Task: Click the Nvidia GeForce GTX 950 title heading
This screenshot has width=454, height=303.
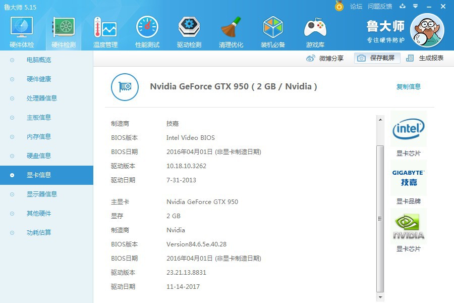Action: coord(234,86)
